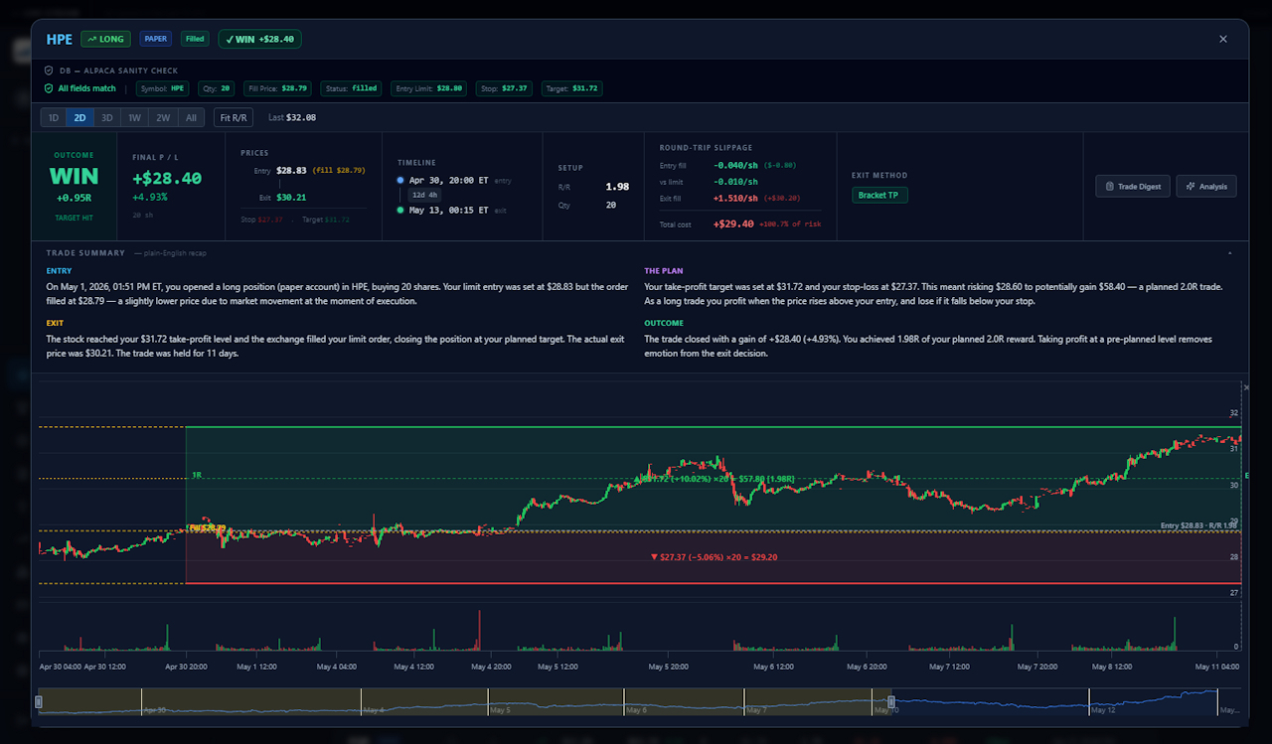Screen dimensions: 1272x744
Task: Click the green exit dot in Timeline
Action: click(x=400, y=210)
